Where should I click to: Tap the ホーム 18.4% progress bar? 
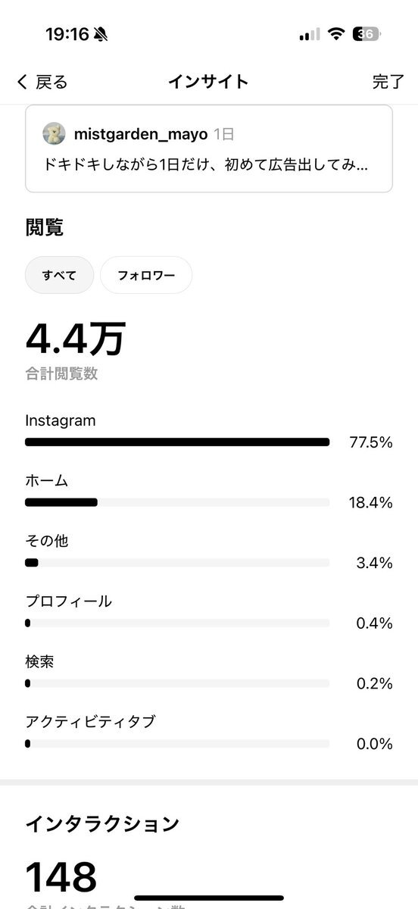(177, 502)
